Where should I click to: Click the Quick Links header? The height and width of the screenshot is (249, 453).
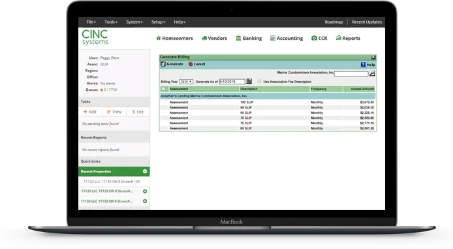(114, 161)
